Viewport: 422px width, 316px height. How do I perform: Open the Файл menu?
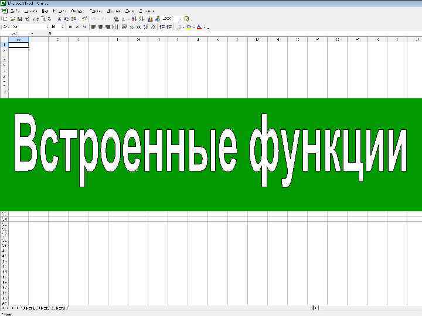point(15,11)
